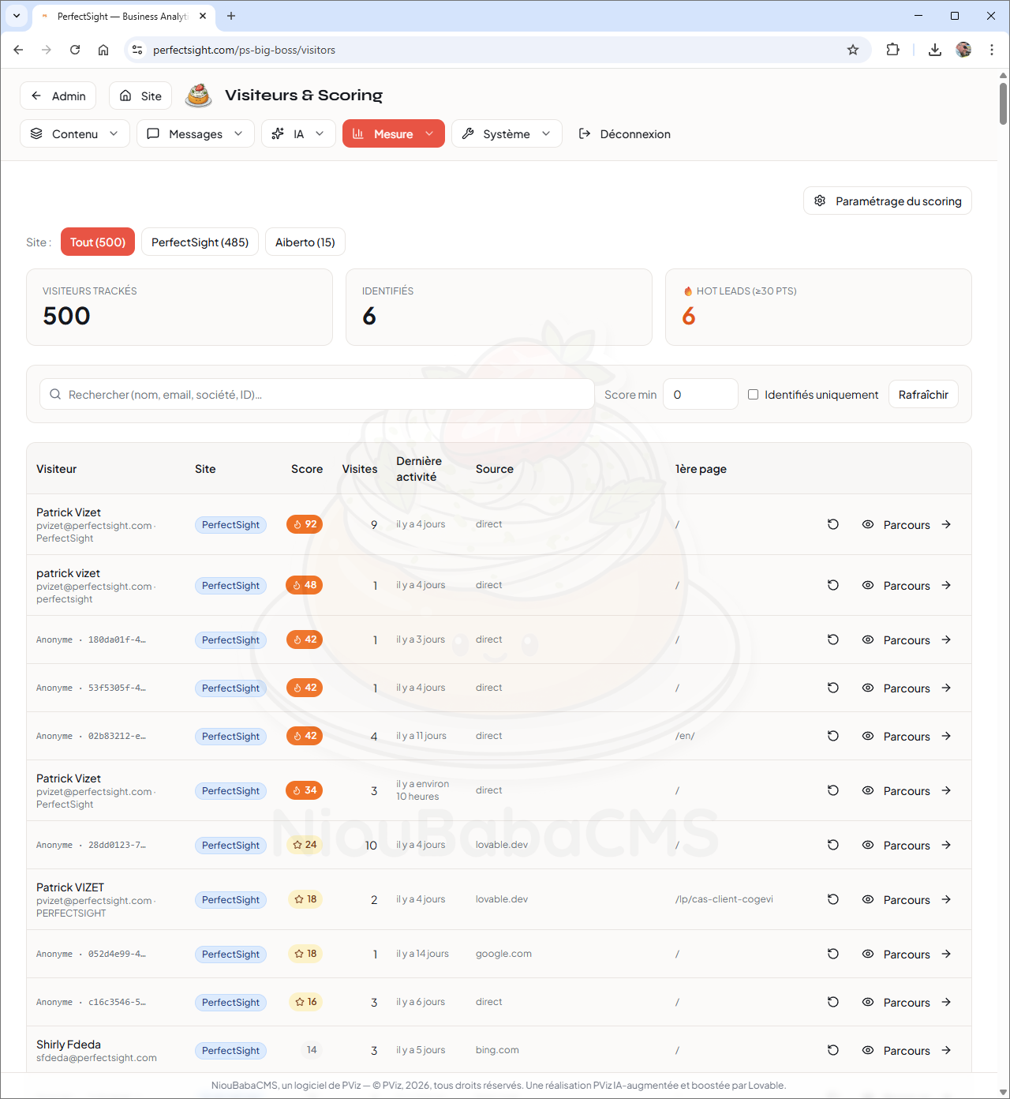Click the reset icon for Anonyme 28dd0123
1010x1099 pixels.
click(x=832, y=845)
